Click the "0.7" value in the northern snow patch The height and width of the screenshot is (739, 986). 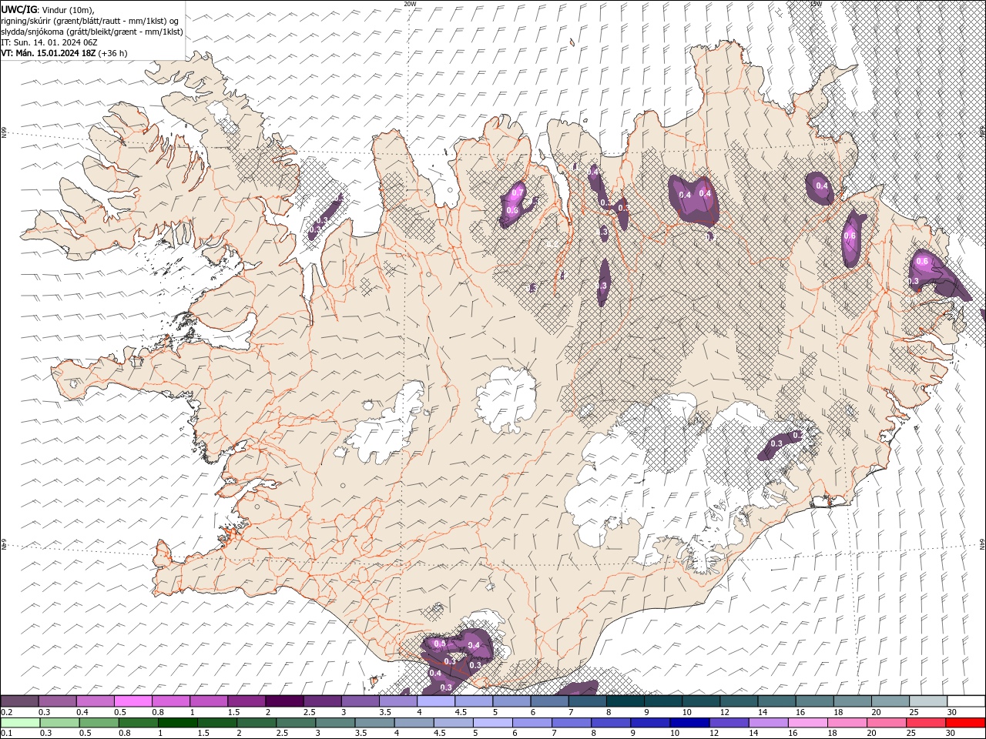tap(518, 192)
